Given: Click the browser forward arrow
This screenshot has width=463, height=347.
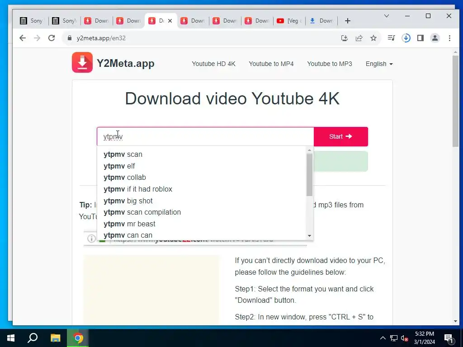Looking at the screenshot, I should (37, 38).
